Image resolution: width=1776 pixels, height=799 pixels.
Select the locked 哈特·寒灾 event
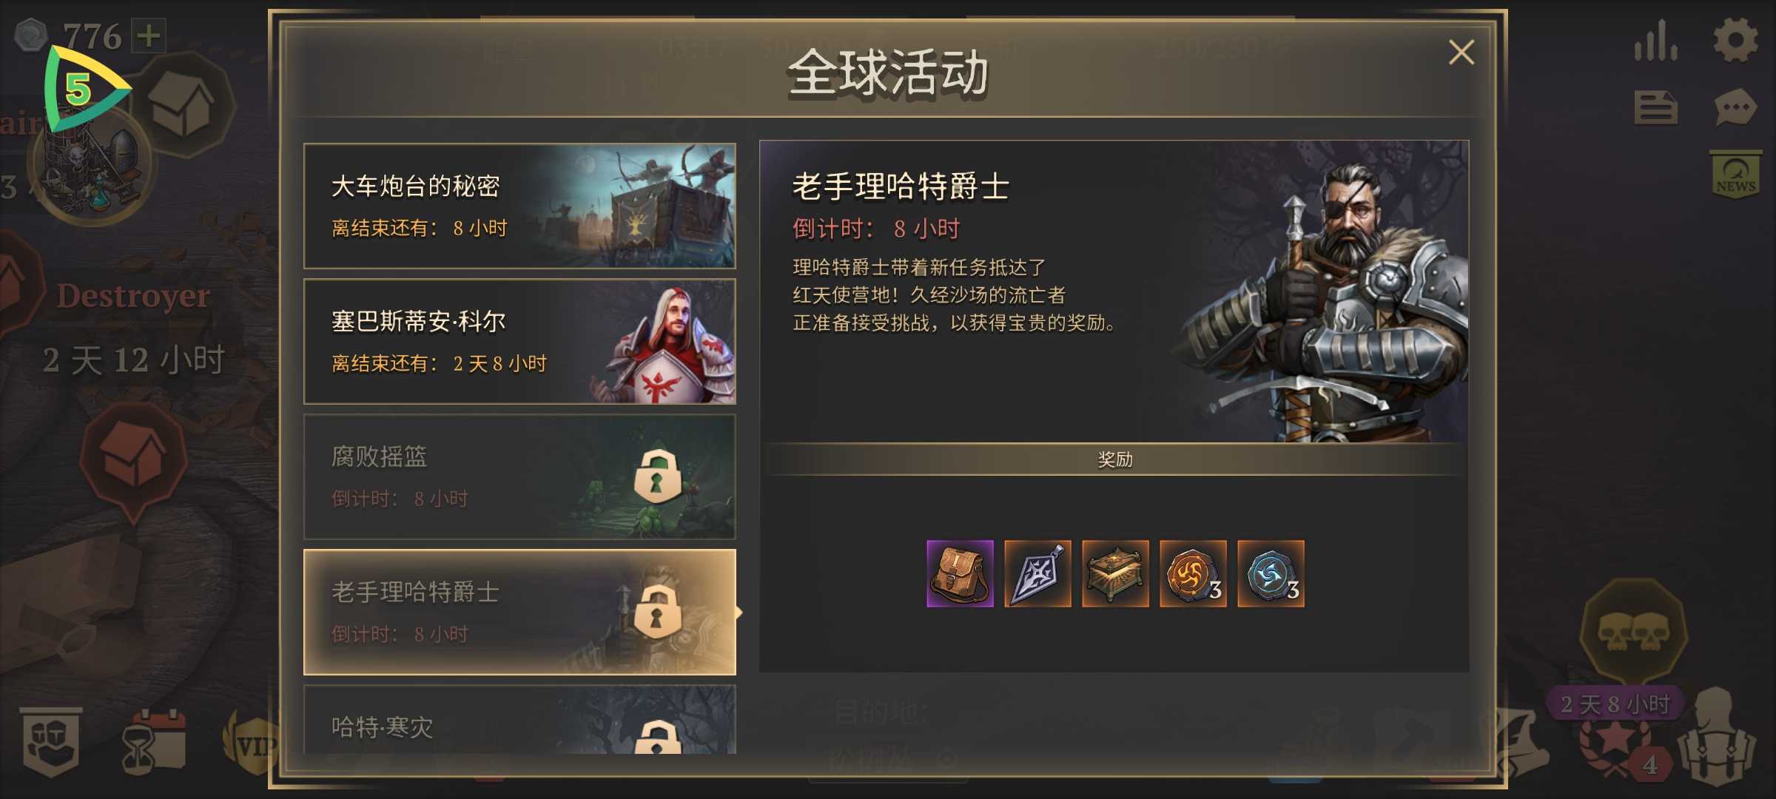click(519, 720)
